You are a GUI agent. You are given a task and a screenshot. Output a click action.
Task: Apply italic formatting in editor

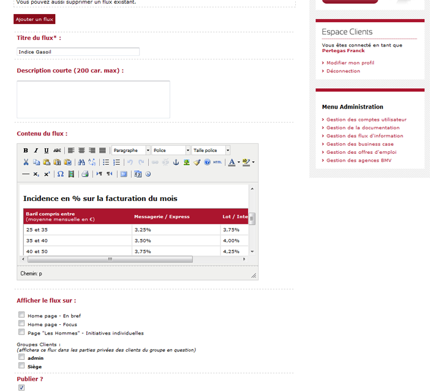pos(36,150)
